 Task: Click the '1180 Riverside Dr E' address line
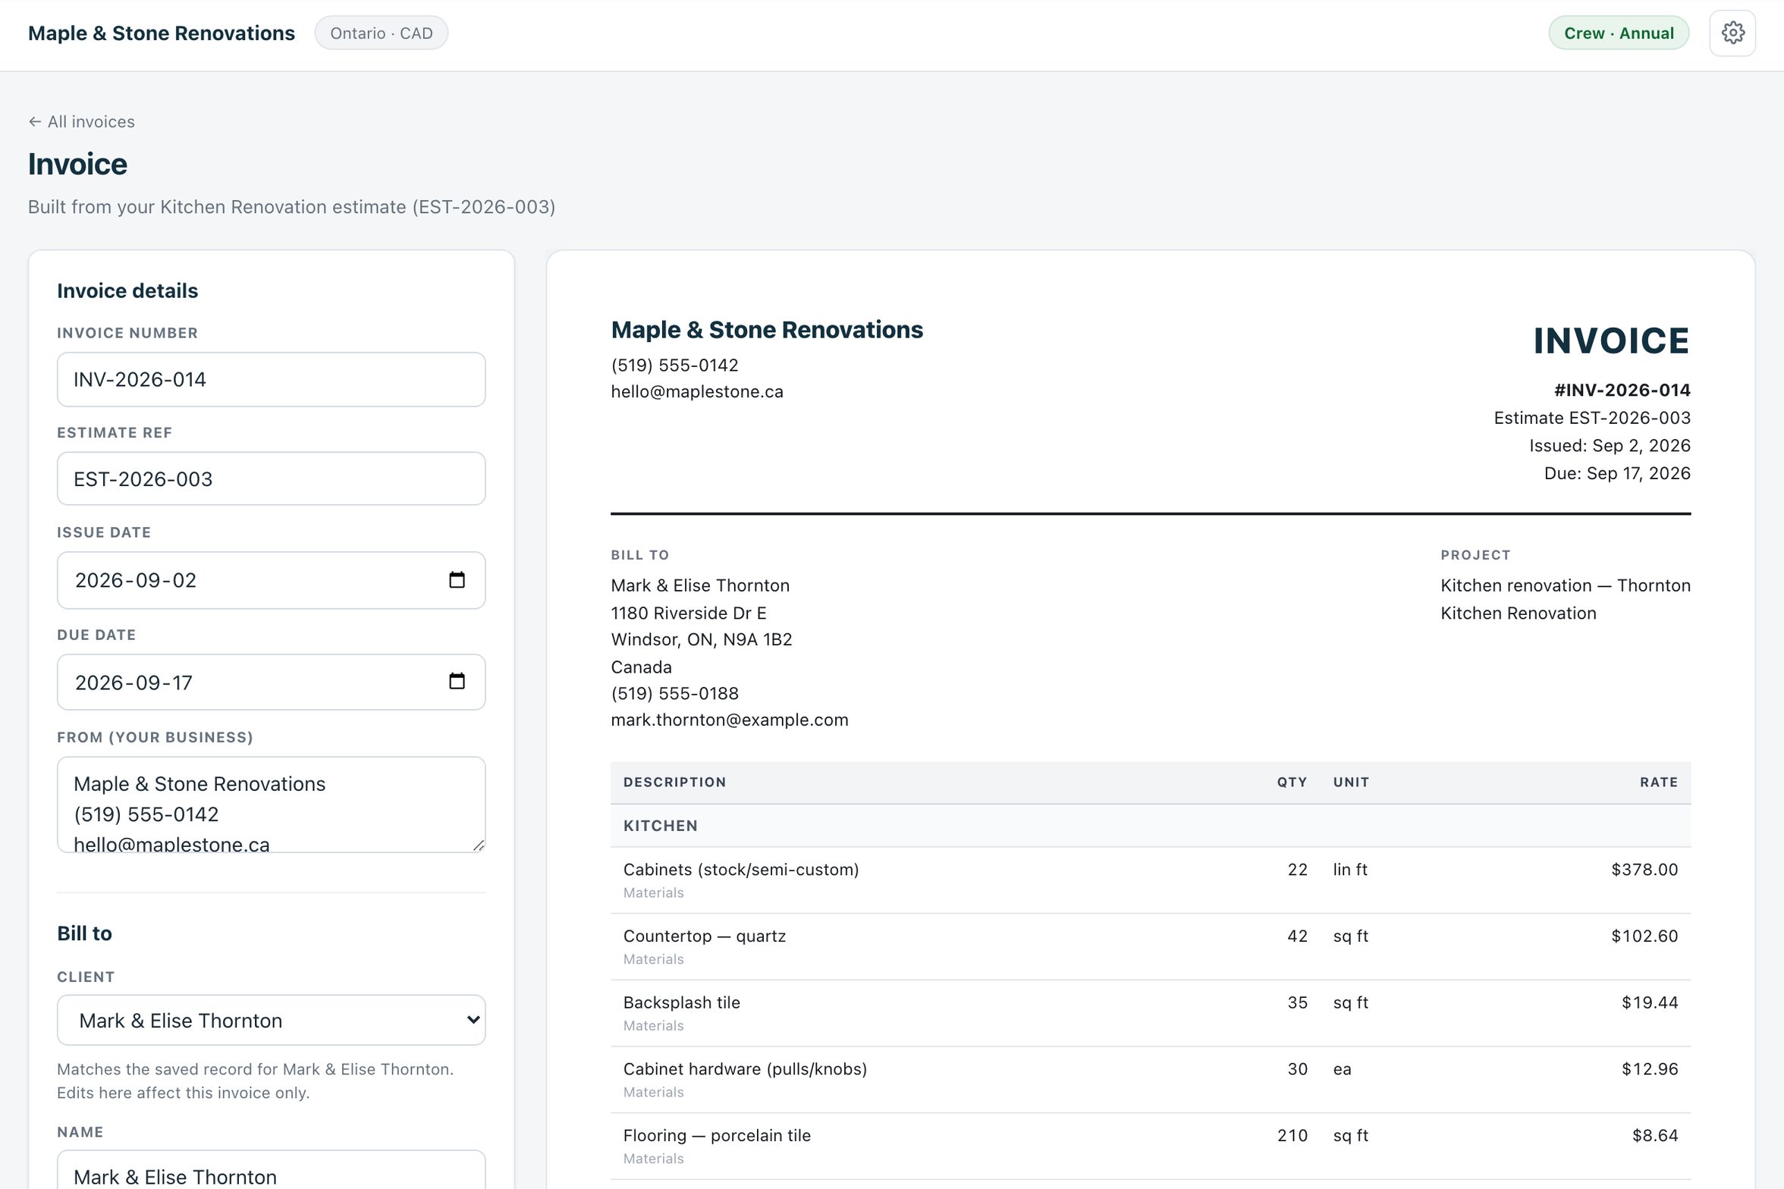[689, 613]
